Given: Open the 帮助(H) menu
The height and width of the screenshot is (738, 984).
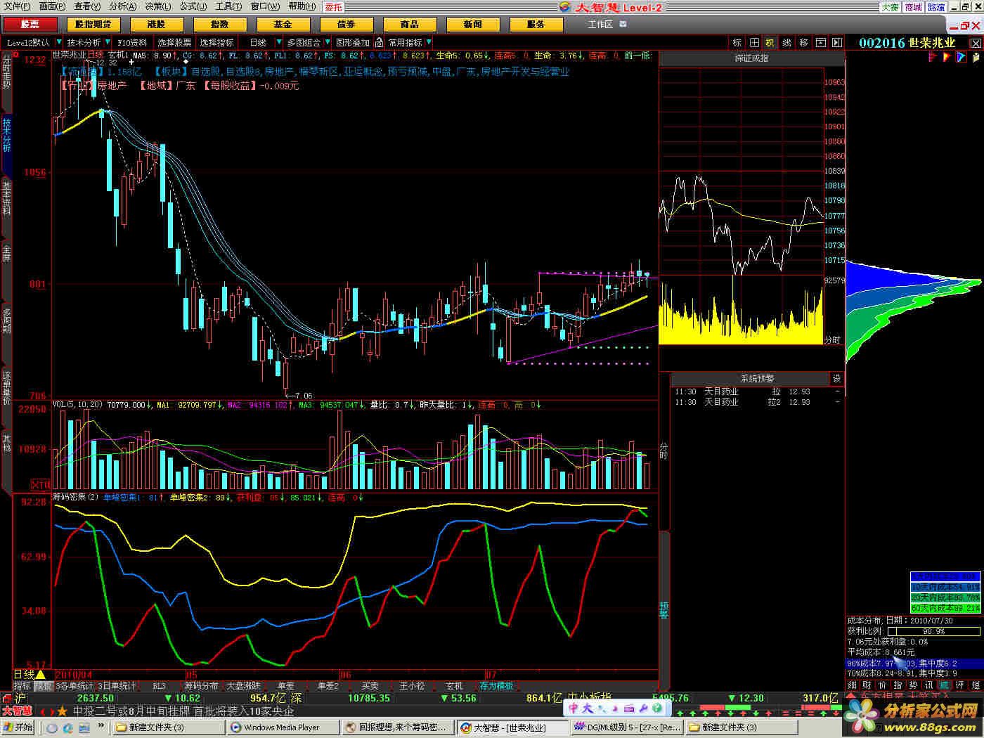Looking at the screenshot, I should (x=302, y=6).
